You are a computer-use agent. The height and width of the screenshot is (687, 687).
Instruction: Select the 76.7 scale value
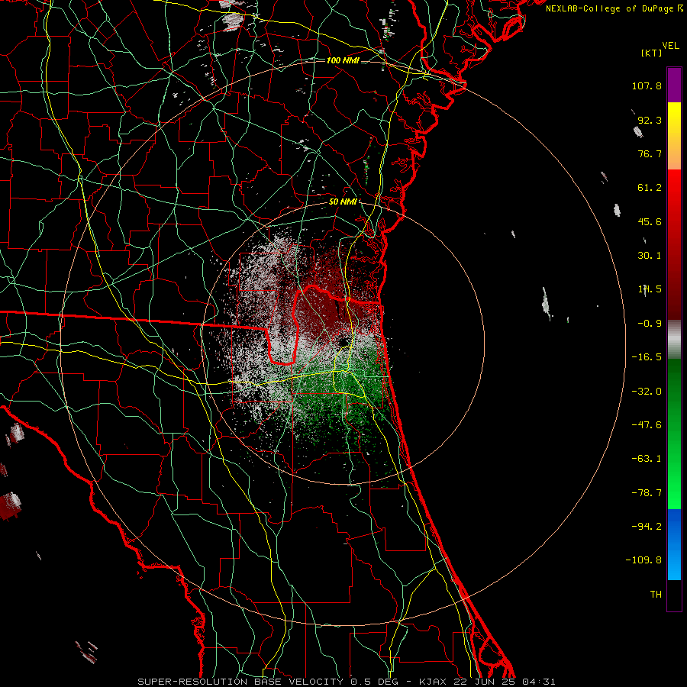(x=650, y=153)
